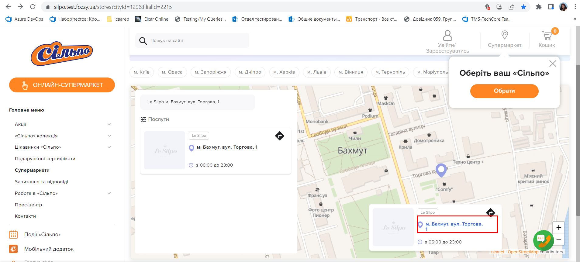Viewport: 580px width, 262px height.
Task: Open the Azure DevOps bookmark
Action: point(24,19)
